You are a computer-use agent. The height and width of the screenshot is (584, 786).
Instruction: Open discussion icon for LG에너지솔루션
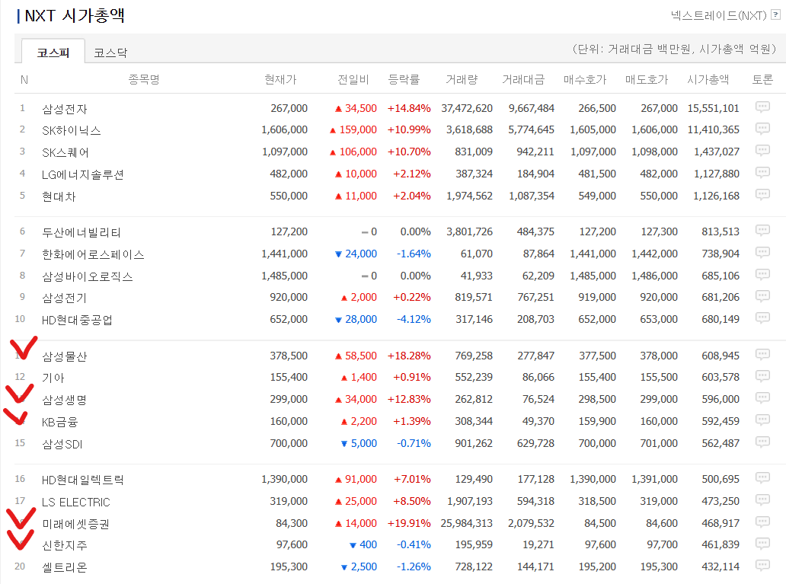(x=762, y=173)
